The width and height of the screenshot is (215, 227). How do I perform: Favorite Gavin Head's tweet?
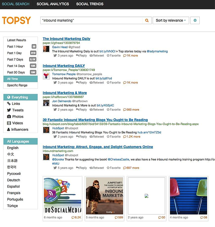click(x=114, y=55)
